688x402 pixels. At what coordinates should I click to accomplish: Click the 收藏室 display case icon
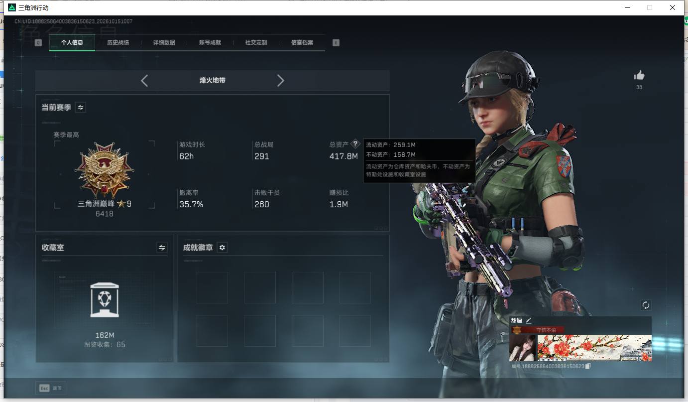pyautogui.click(x=105, y=299)
